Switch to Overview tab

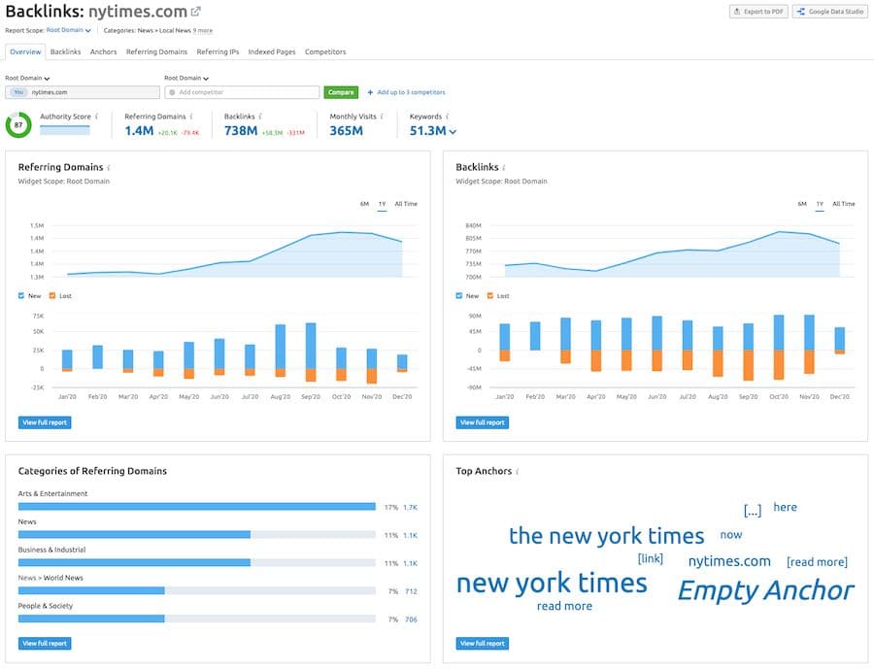[x=25, y=51]
